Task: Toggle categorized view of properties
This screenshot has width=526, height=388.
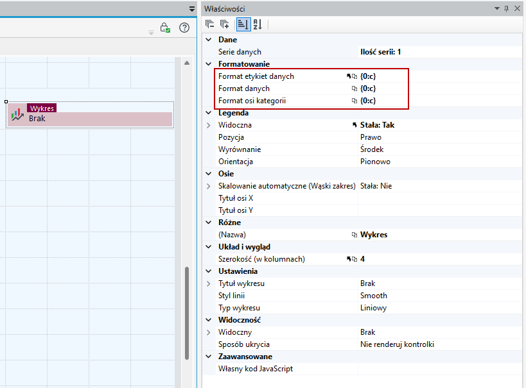Action: [x=243, y=24]
